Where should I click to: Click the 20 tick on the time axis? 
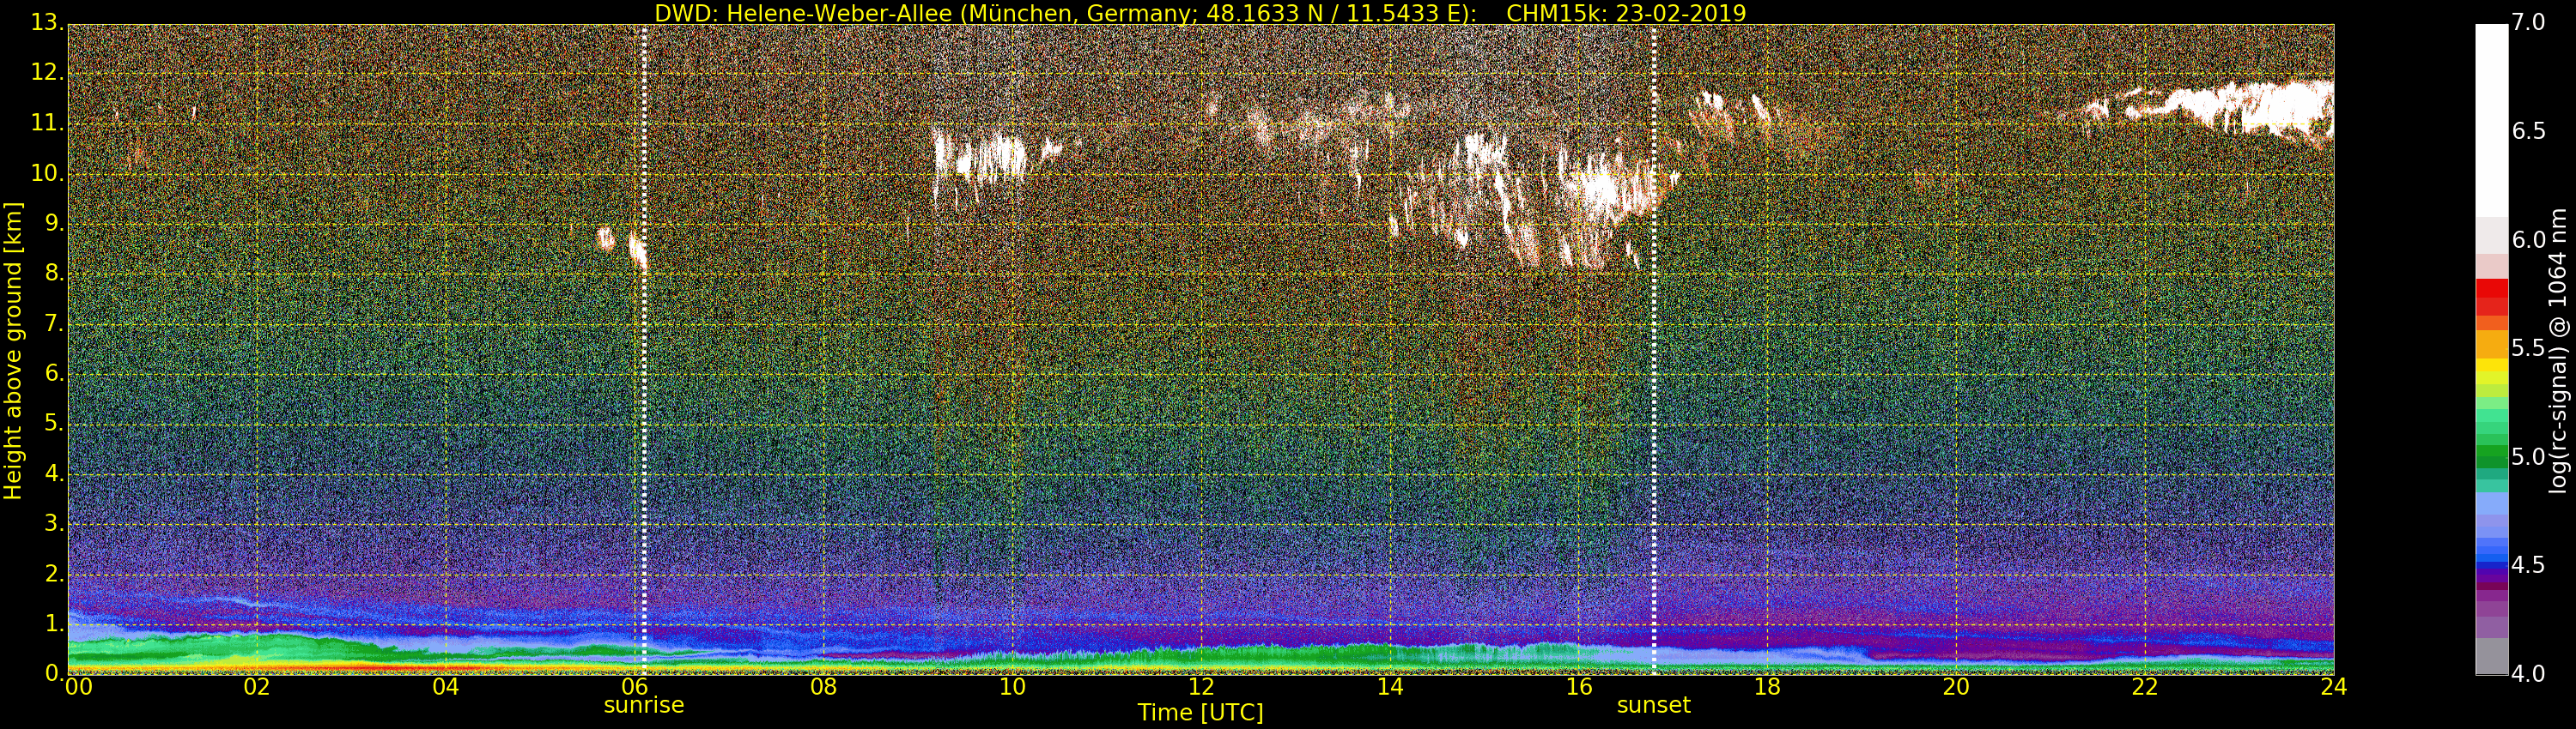[x=1956, y=687]
